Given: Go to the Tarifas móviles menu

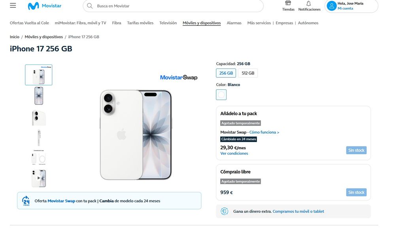Looking at the screenshot, I should [140, 23].
